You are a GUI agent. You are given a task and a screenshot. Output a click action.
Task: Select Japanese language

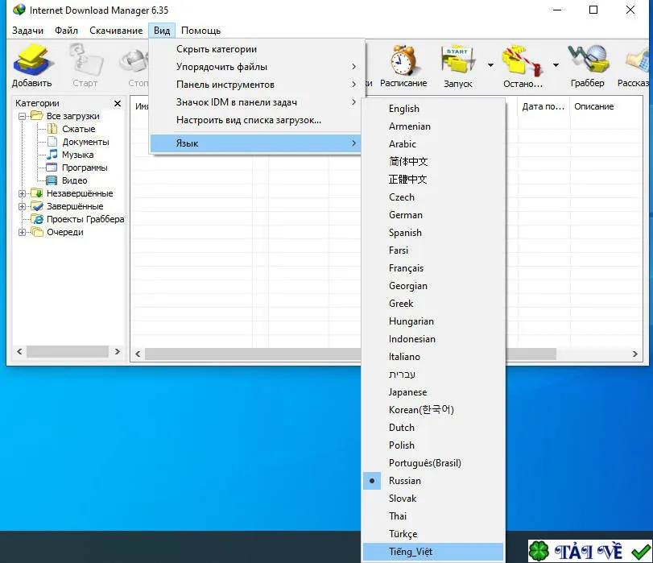(433, 391)
